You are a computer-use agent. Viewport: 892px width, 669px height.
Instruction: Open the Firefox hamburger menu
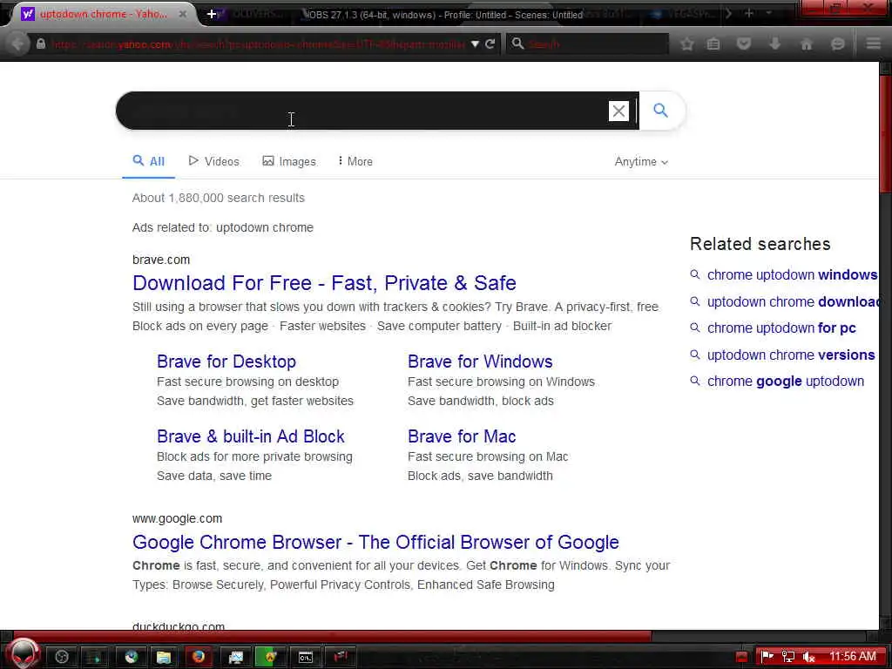(874, 44)
